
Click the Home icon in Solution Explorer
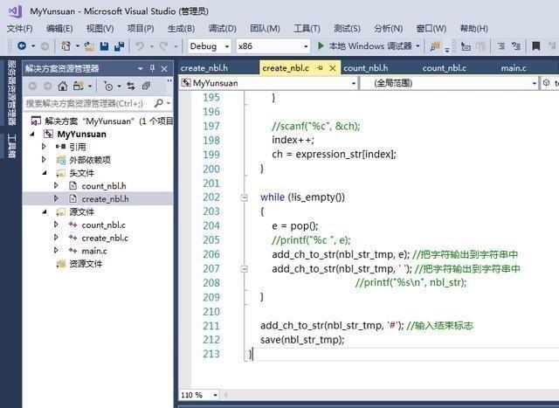pos(63,86)
